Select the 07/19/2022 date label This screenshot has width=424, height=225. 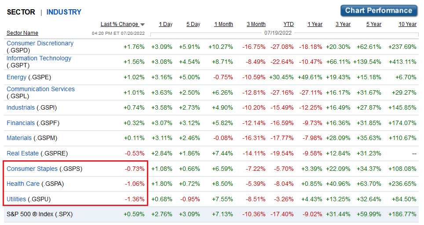click(x=278, y=33)
